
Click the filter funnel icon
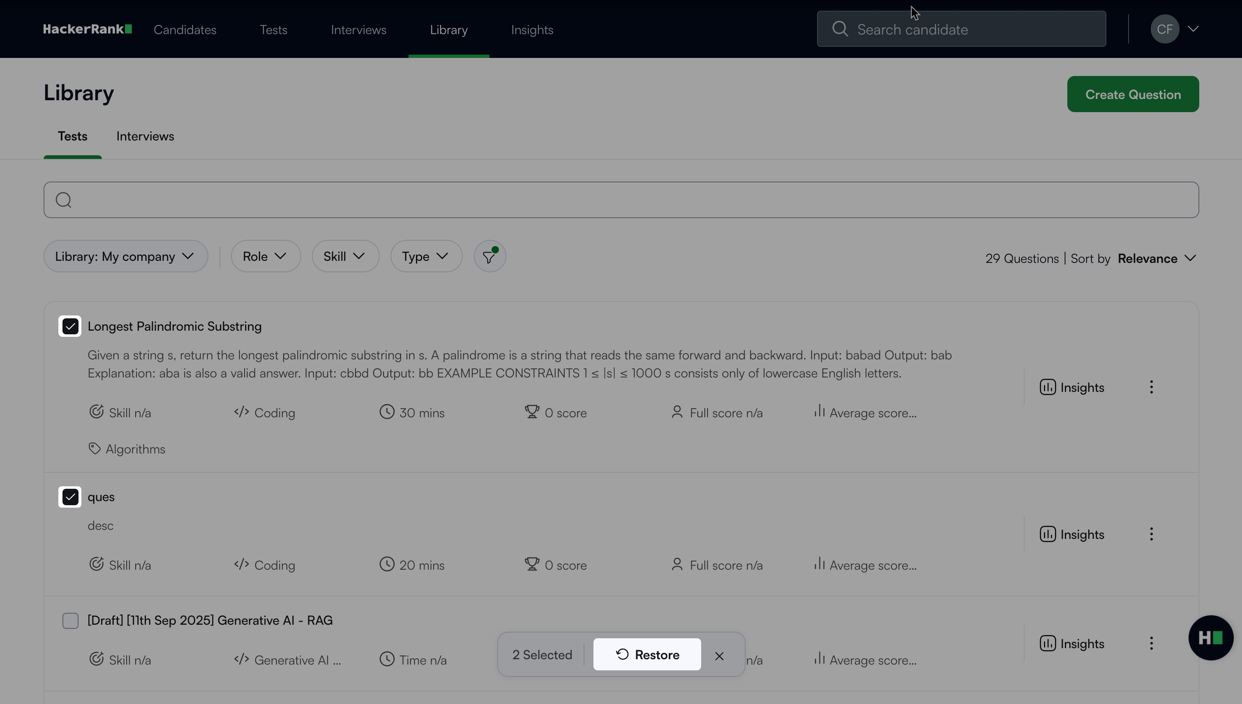coord(489,257)
